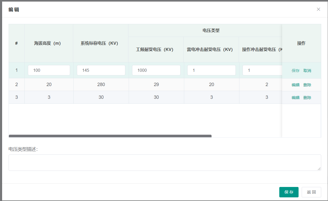
Task: Save the edits in row 1
Action: click(x=295, y=70)
